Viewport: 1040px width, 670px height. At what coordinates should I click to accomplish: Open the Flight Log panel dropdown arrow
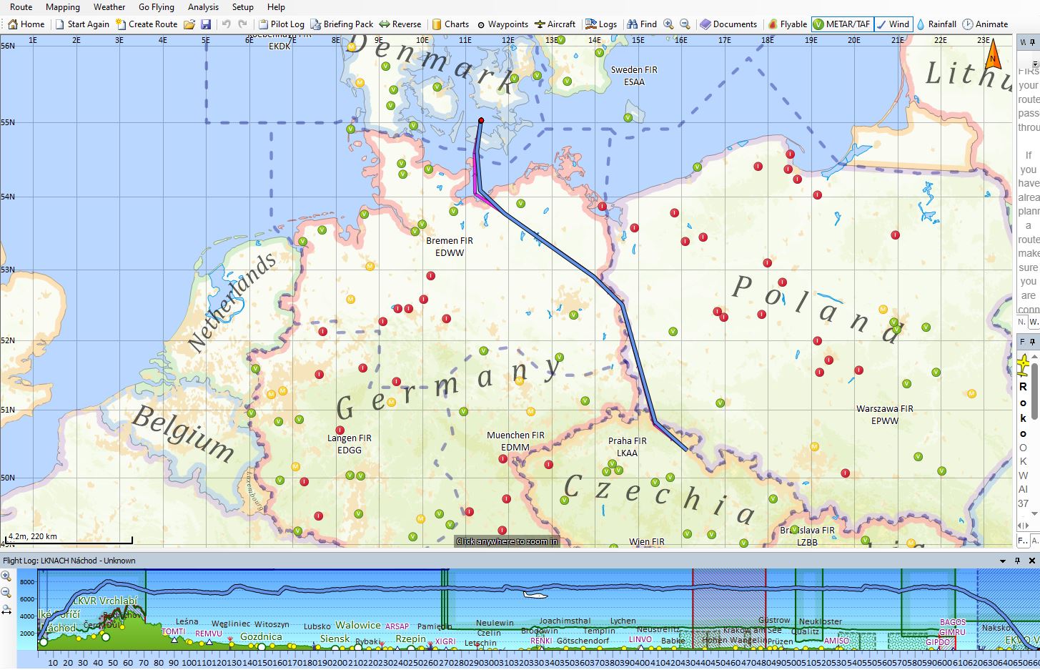point(1003,561)
